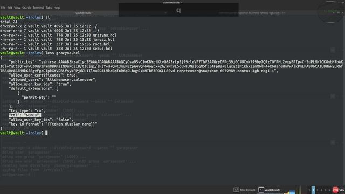Click the janusz.hcl filename in the listing
The image size is (345, 194).
click(x=103, y=39)
